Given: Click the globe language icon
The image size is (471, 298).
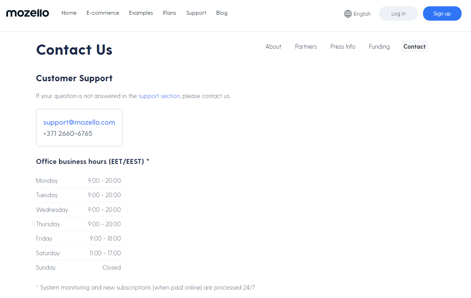Looking at the screenshot, I should (348, 14).
